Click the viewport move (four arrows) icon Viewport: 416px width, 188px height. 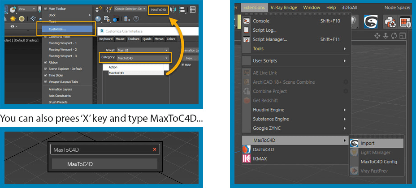click(x=377, y=36)
